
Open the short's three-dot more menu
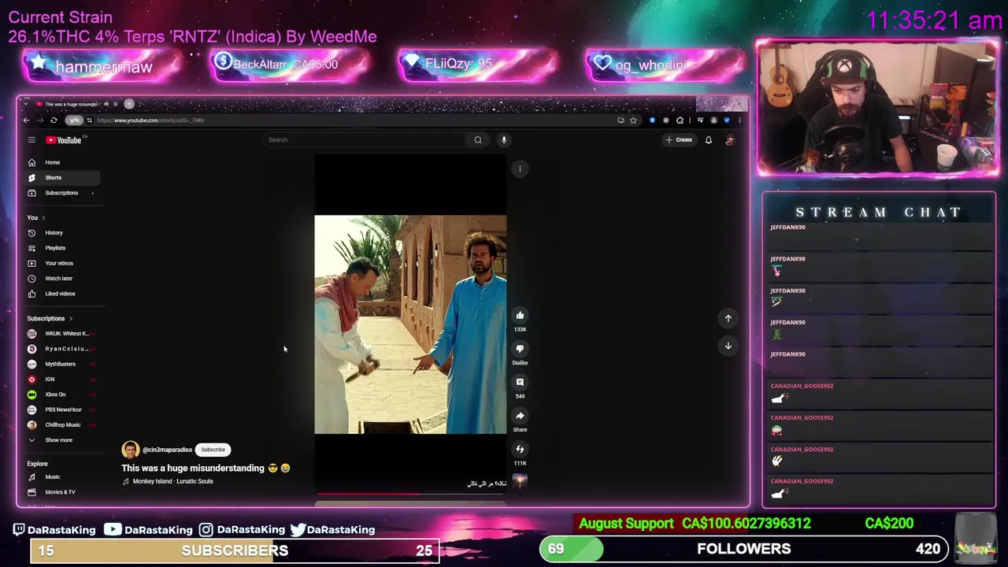click(520, 169)
